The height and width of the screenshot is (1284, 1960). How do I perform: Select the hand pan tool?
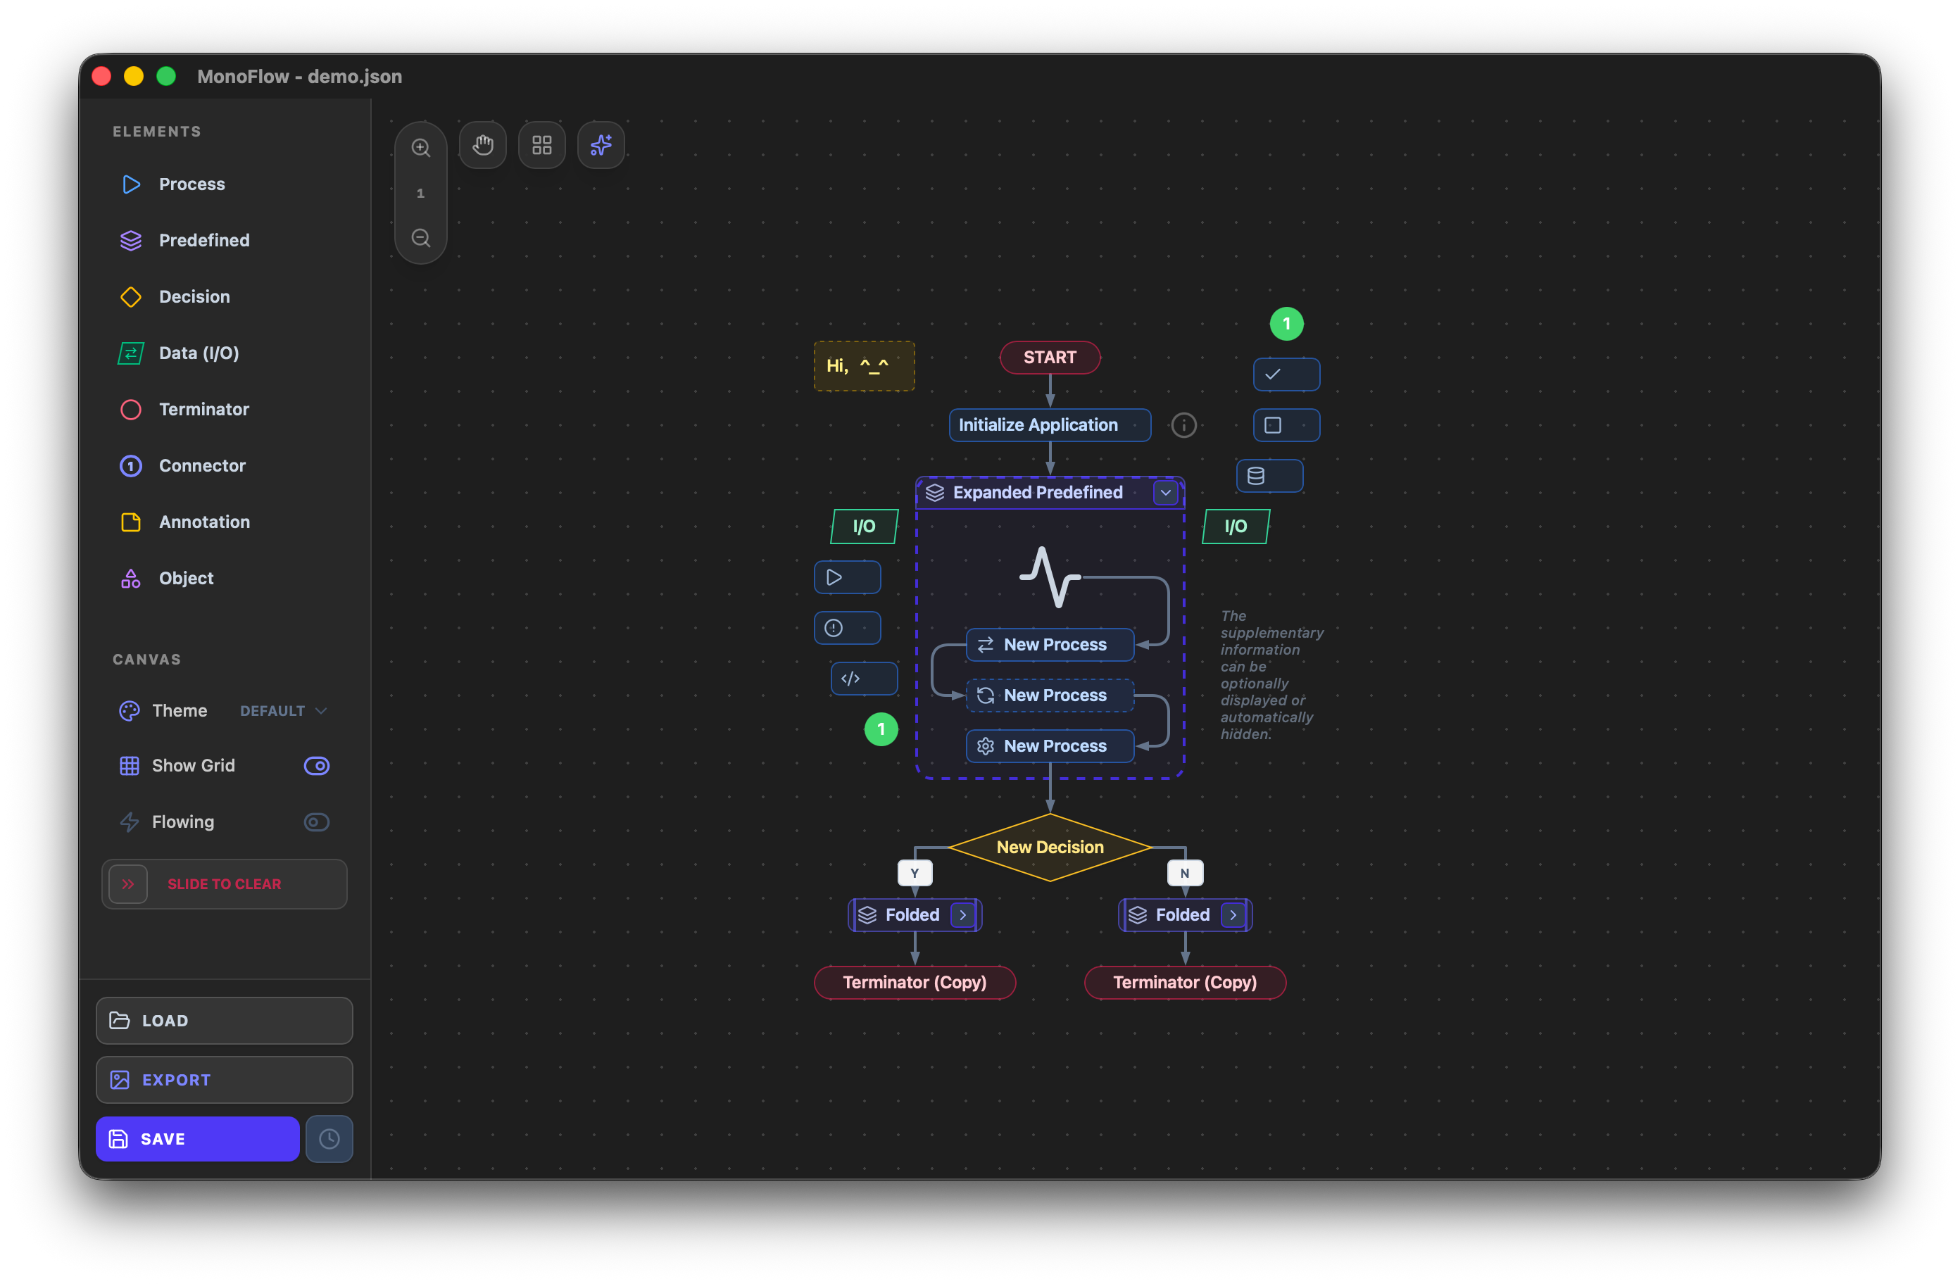point(482,146)
